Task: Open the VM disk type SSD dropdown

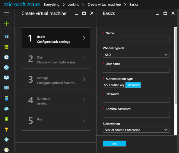Action: click(136, 55)
